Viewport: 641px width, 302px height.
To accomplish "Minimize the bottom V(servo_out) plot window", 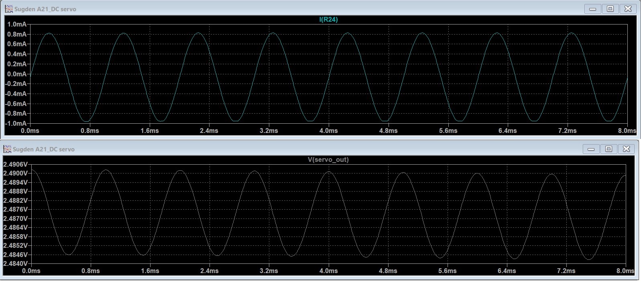I will click(591, 149).
